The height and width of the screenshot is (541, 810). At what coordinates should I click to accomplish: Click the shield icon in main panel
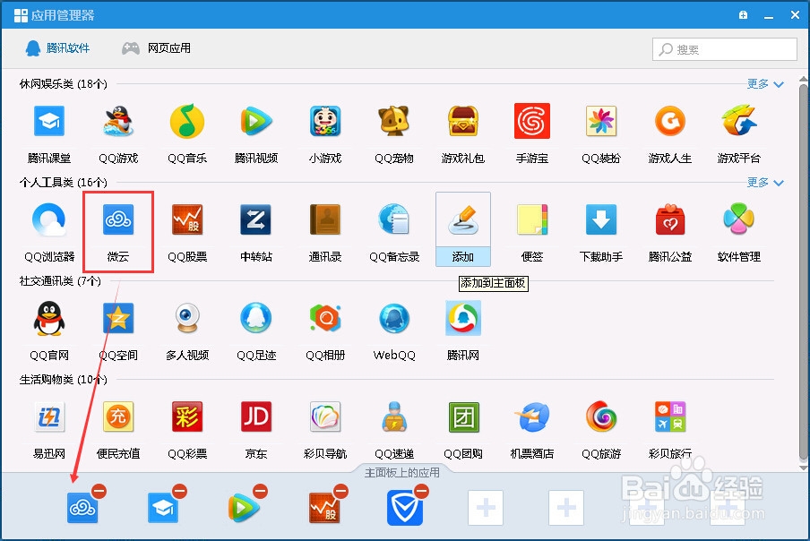coord(404,508)
